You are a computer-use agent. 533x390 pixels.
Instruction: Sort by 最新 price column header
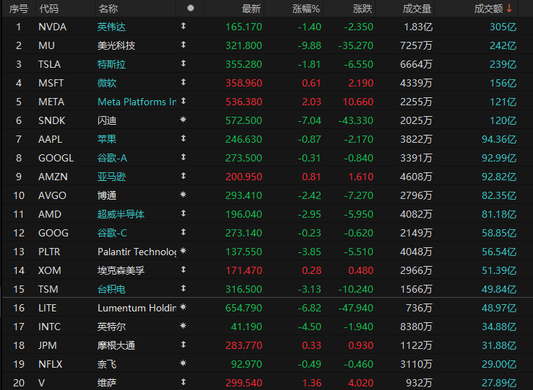click(x=251, y=9)
